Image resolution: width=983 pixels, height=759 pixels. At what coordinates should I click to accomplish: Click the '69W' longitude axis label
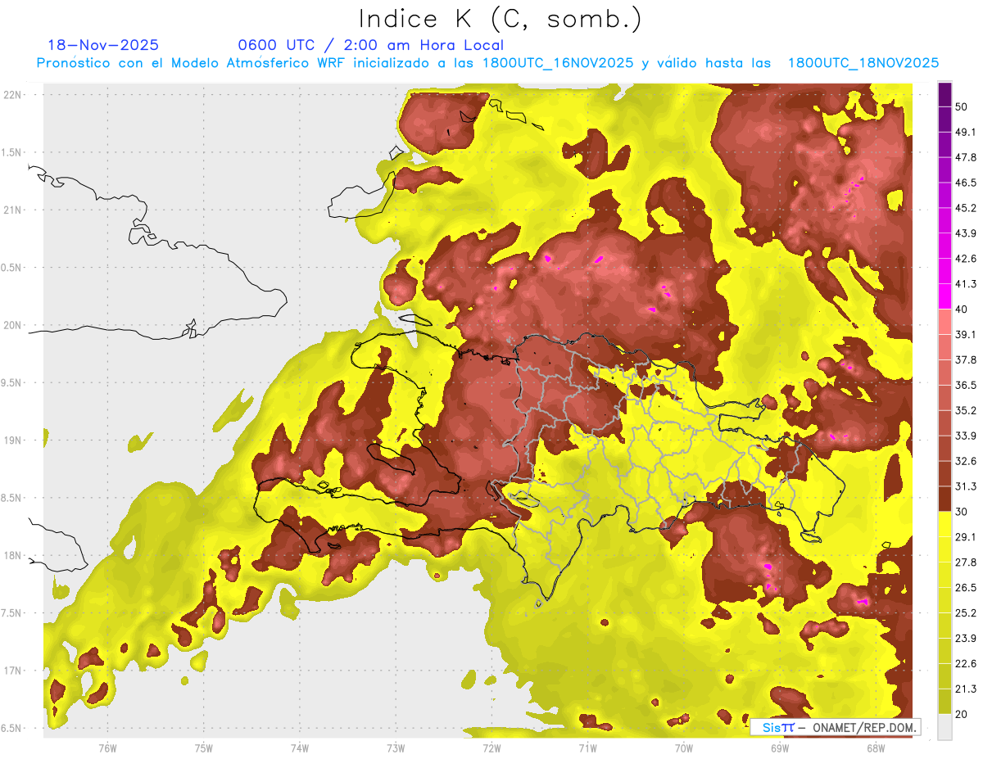[x=780, y=748]
